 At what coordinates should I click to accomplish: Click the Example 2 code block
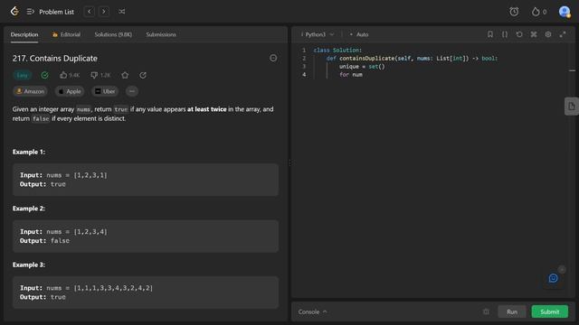[x=146, y=237]
